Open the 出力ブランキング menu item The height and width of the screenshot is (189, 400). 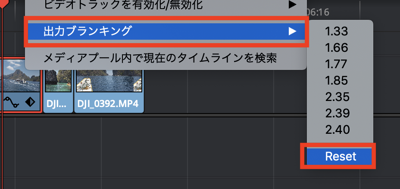tap(166, 31)
